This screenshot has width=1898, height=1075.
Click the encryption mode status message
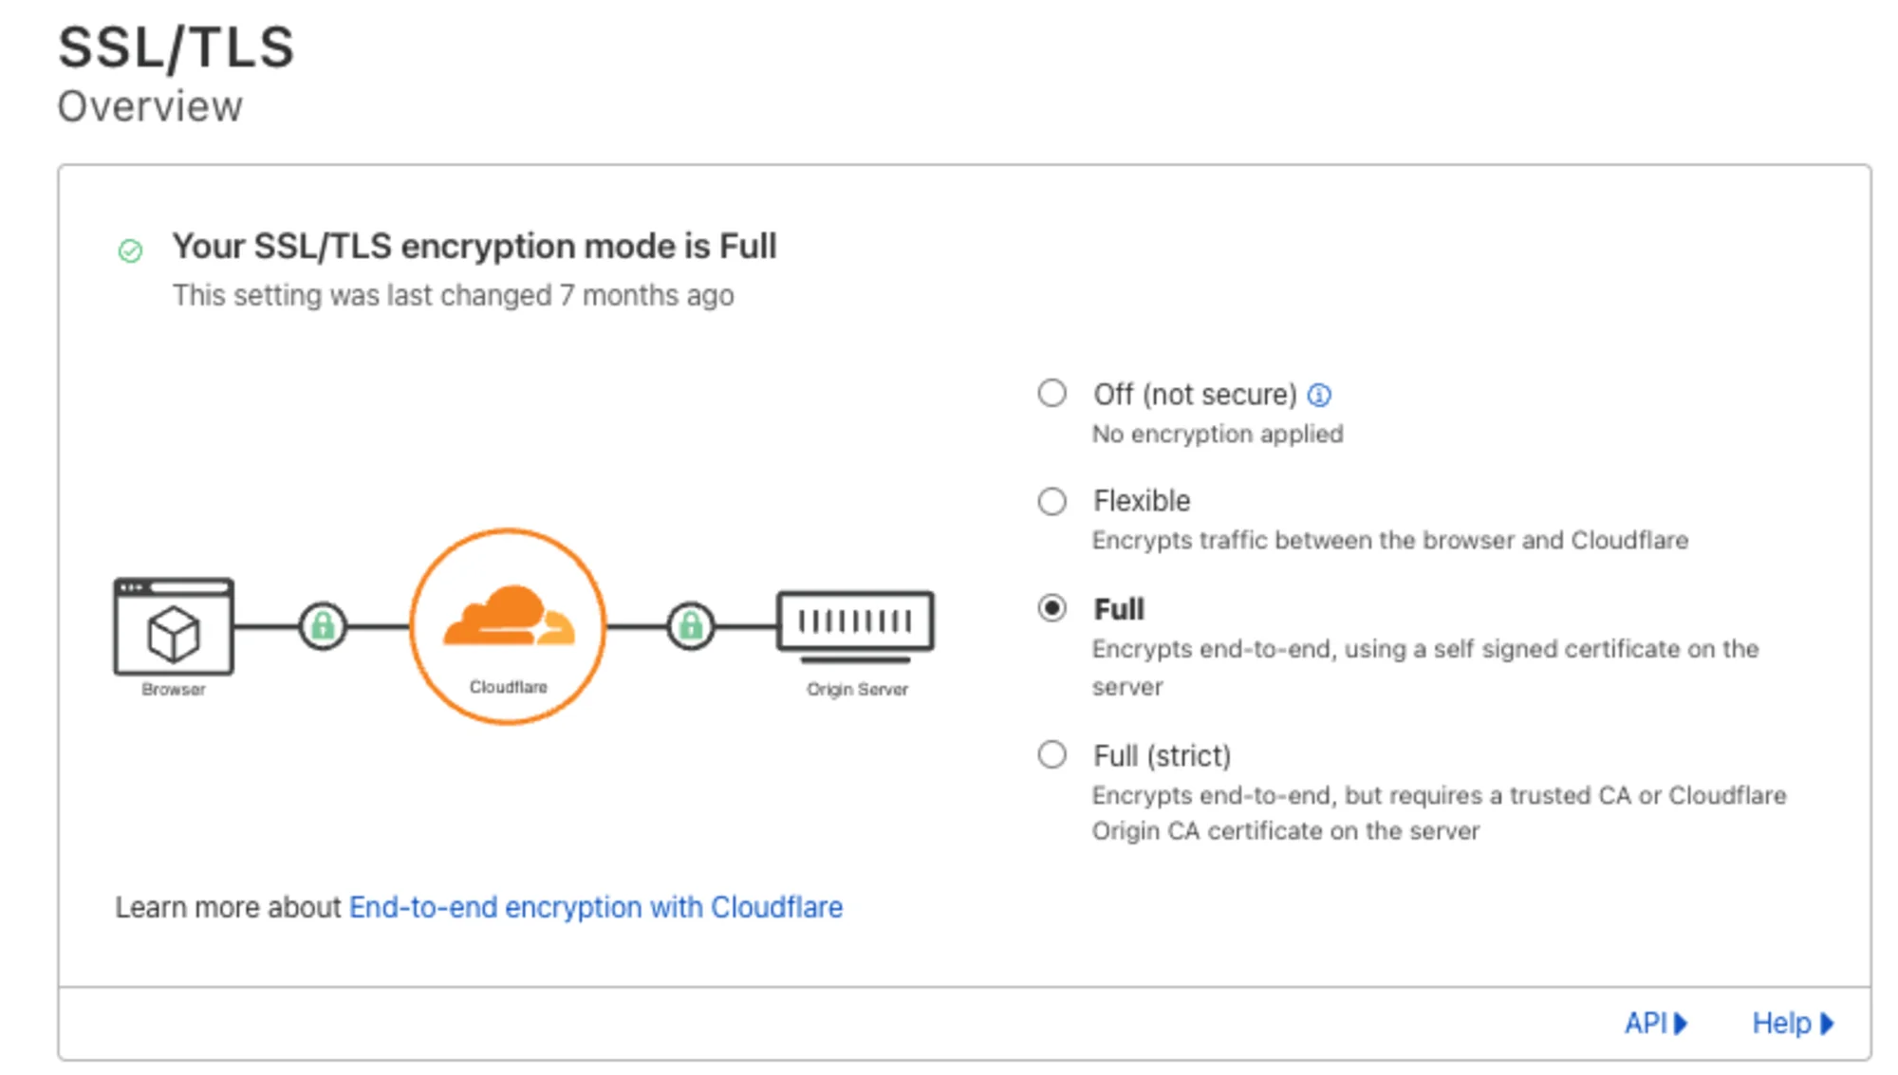[474, 247]
